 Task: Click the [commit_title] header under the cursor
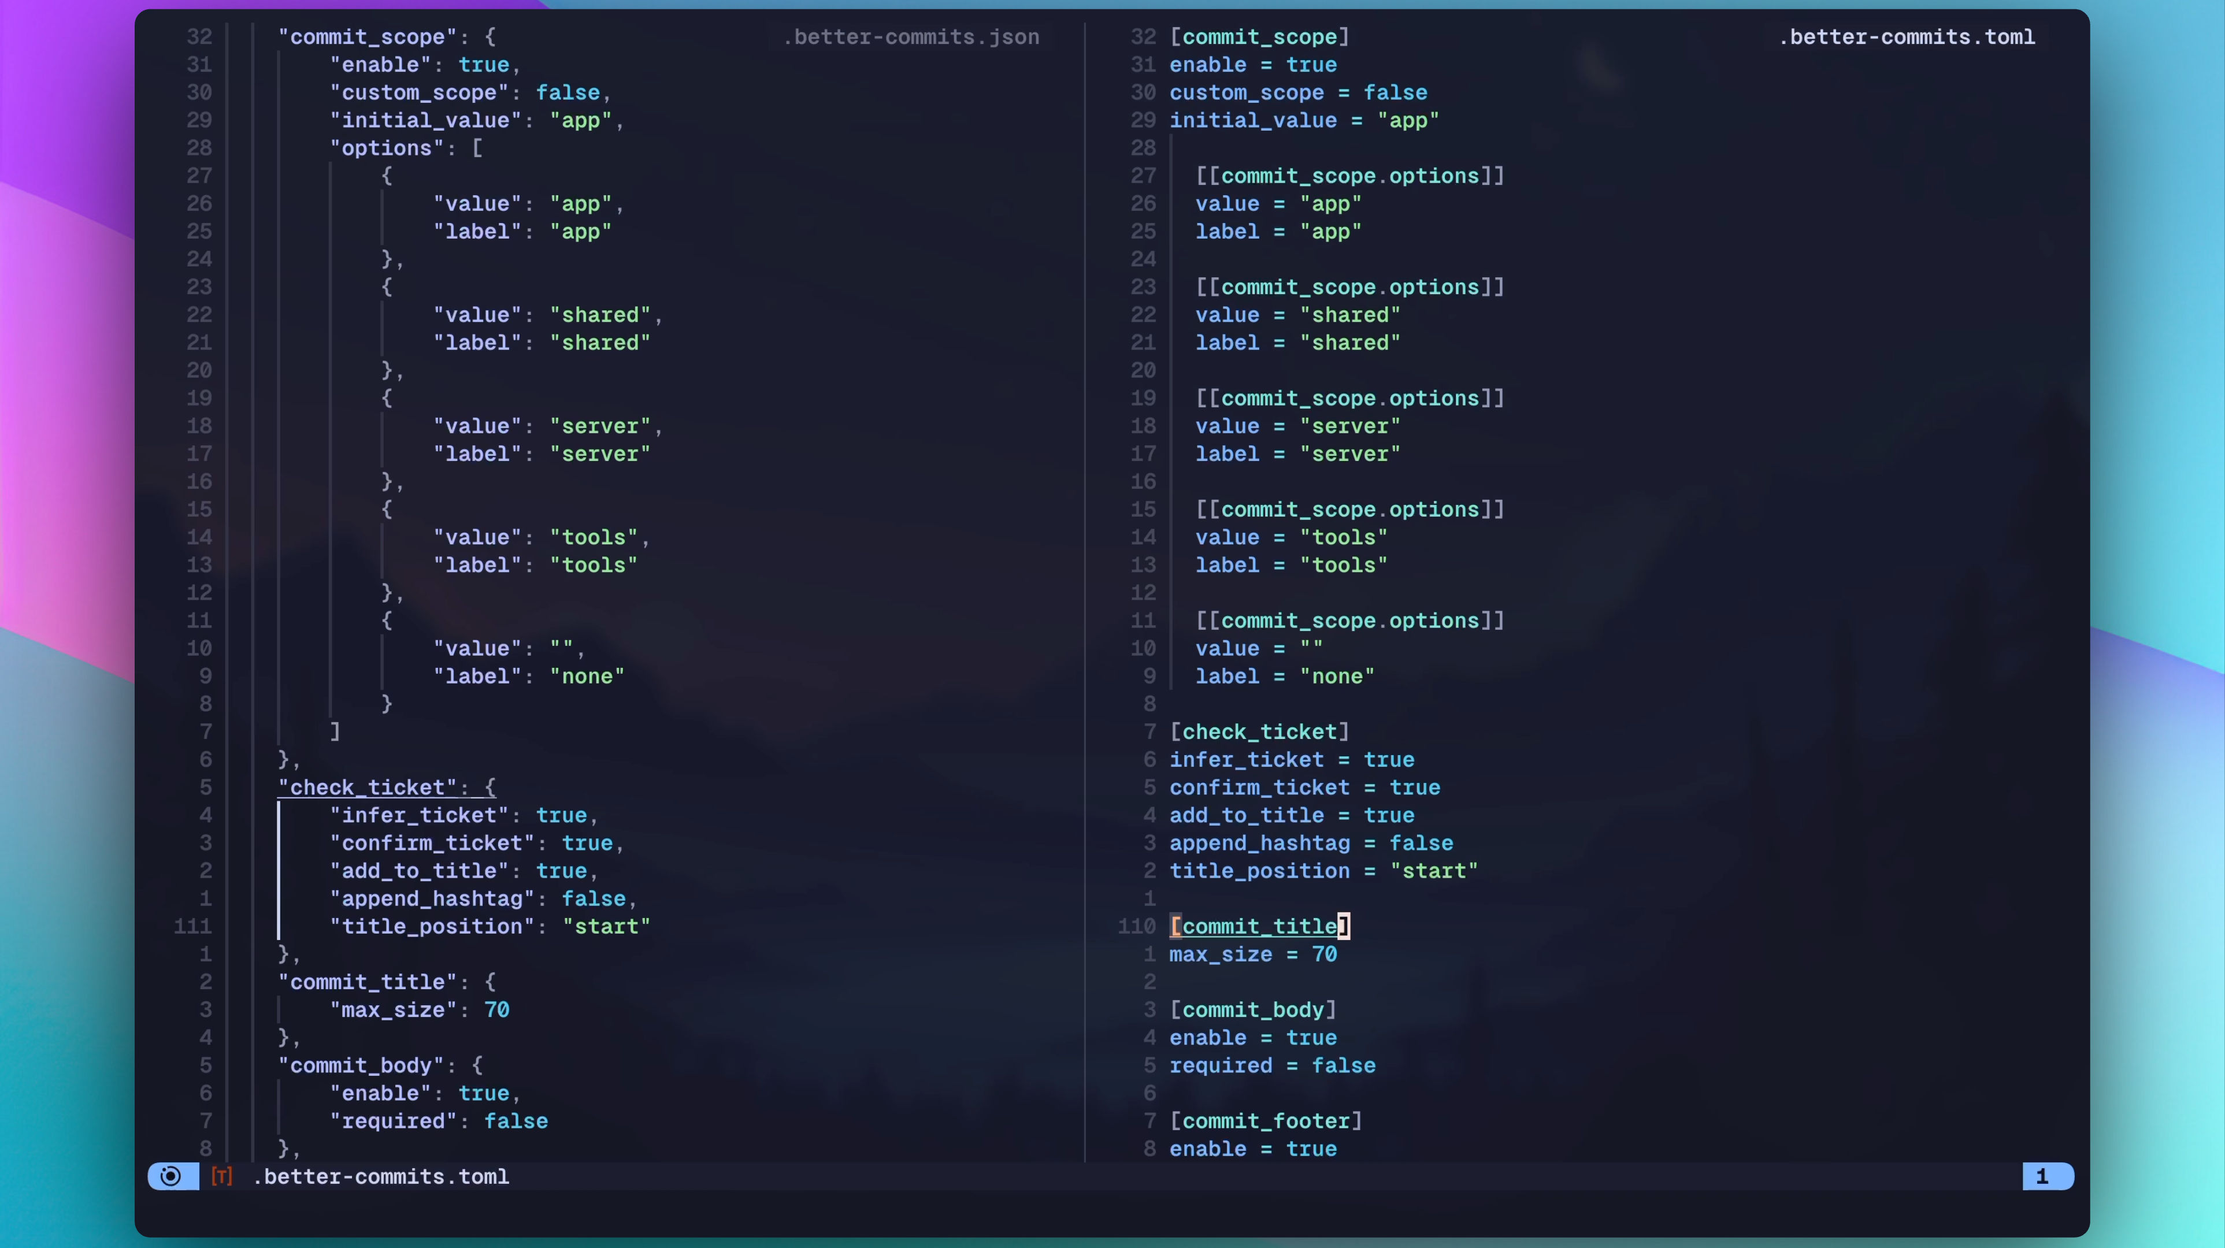(1259, 927)
